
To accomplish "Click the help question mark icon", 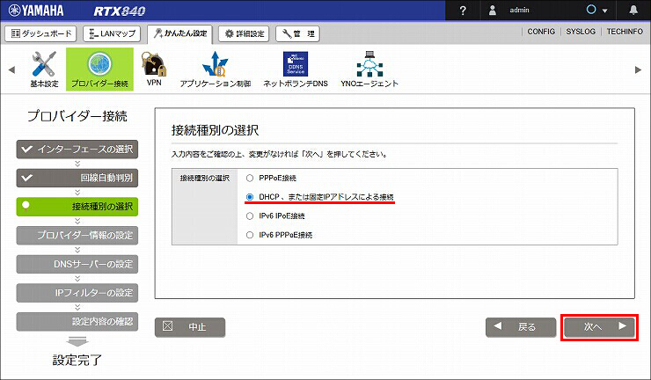I will (463, 11).
